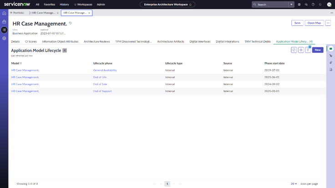Screen dimensions: 335x188
Task: Go to next page arrow
Action: 174,184
